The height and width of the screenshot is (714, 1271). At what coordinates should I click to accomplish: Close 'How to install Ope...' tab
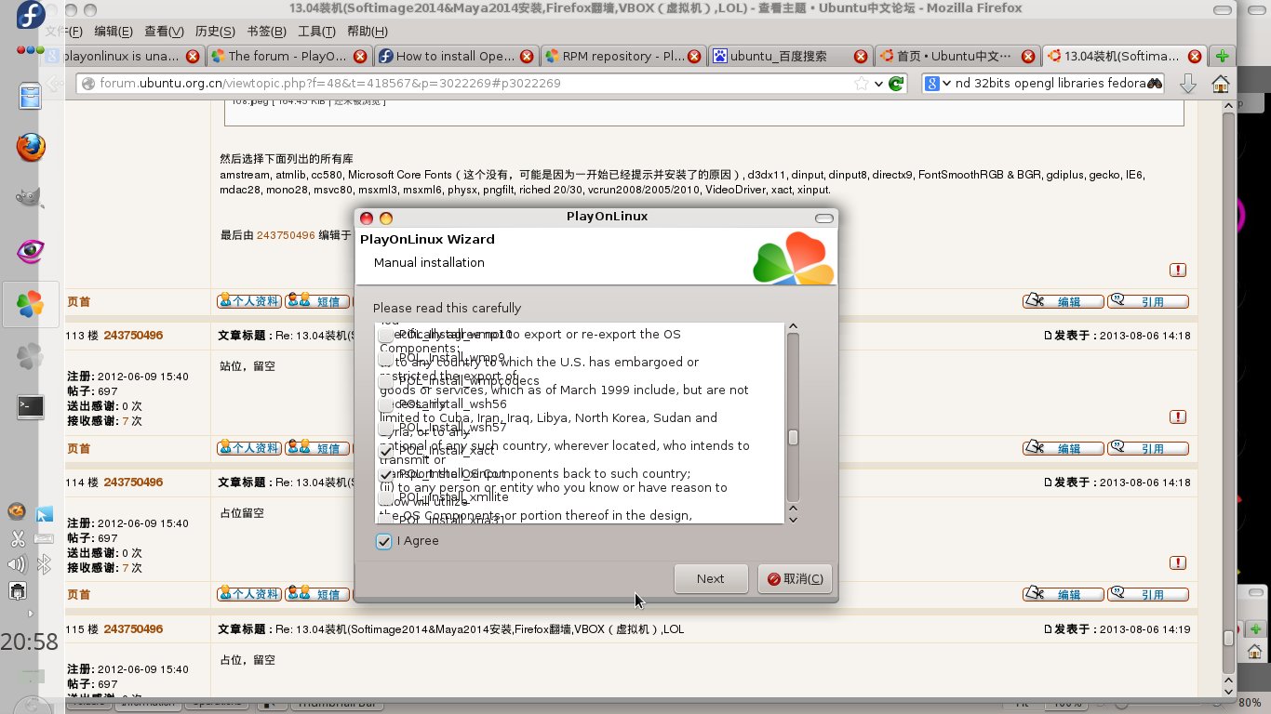pyautogui.click(x=525, y=56)
